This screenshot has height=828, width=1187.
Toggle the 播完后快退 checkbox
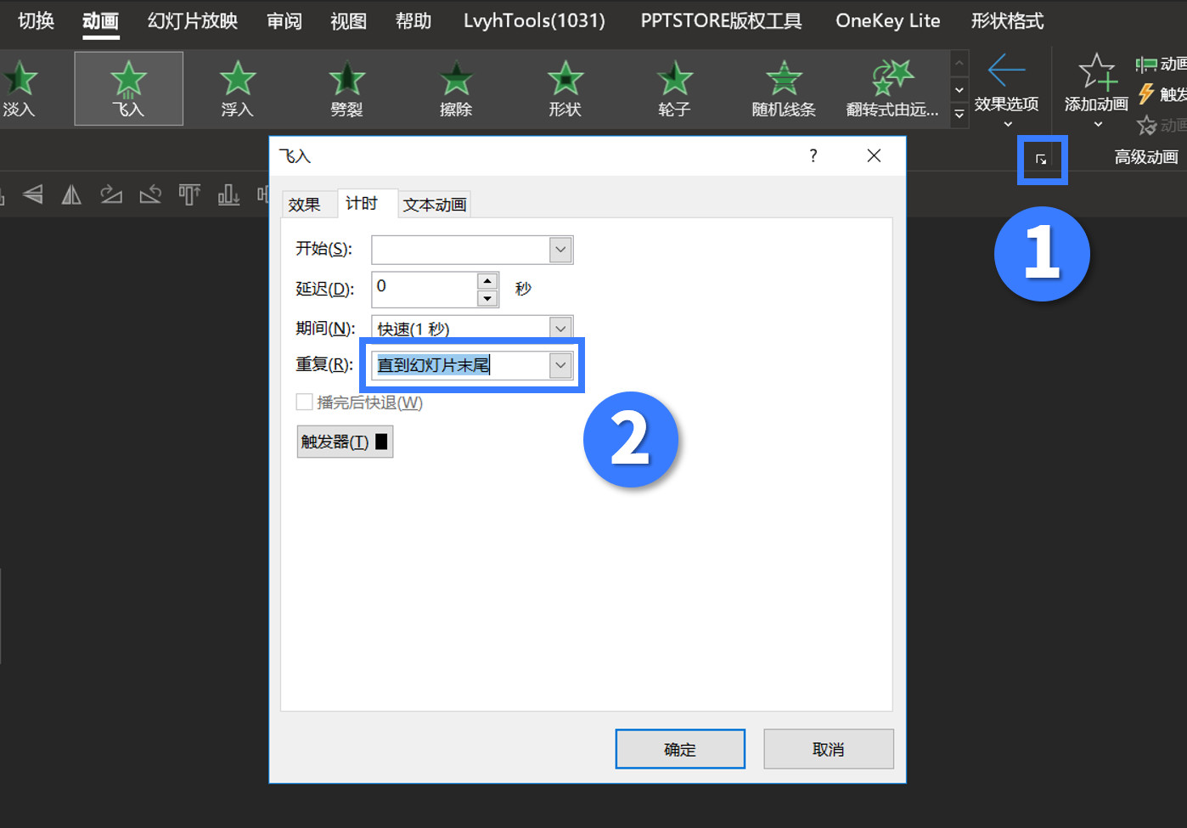[x=304, y=402]
